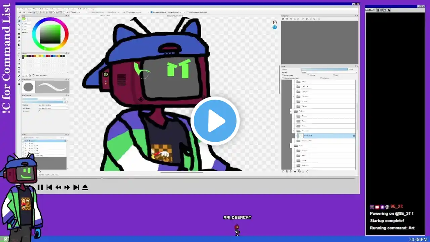Open the Animation menu

[x=72, y=9]
